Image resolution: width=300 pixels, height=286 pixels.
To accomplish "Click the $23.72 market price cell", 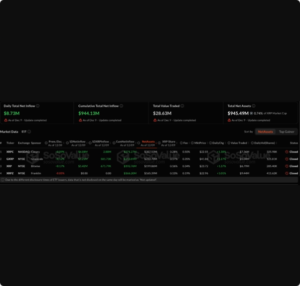I will (204, 166).
